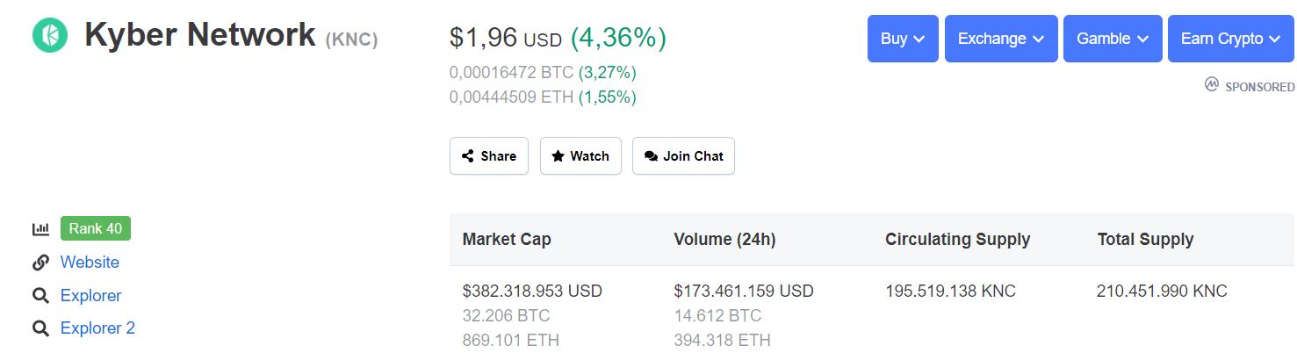Click the star icon to watch KNC
The height and width of the screenshot is (353, 1297).
click(x=558, y=156)
